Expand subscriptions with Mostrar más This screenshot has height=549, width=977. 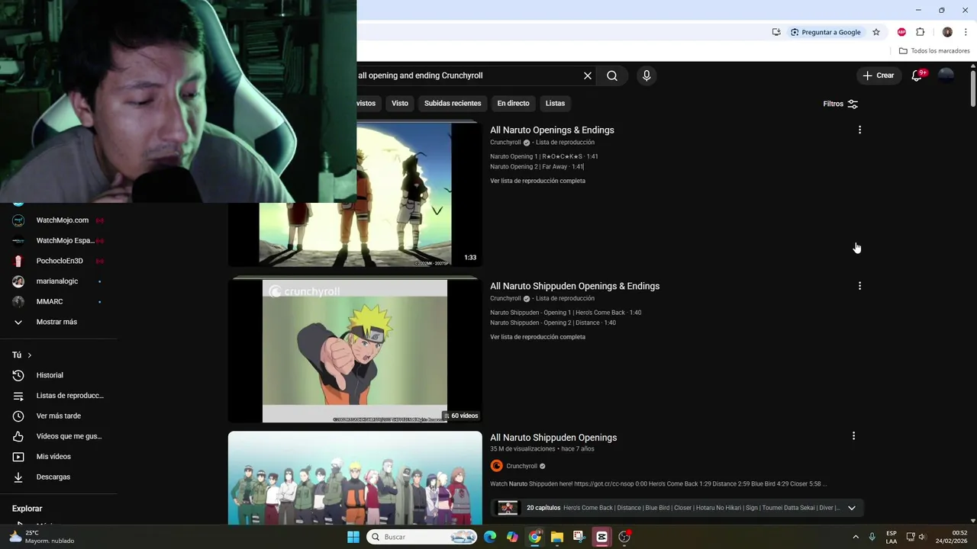point(58,322)
